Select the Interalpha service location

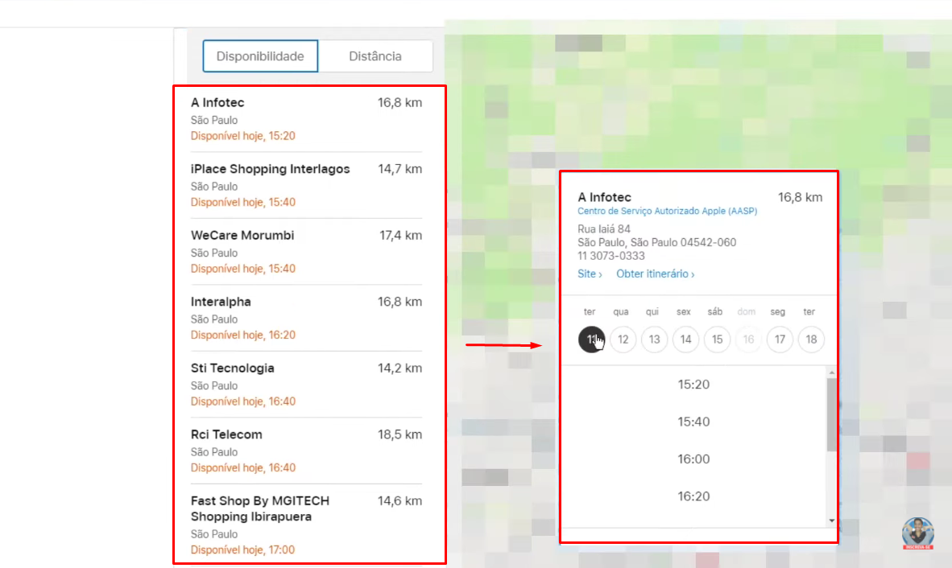tap(306, 318)
